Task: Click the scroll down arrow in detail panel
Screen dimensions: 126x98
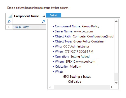Action: (x=116, y=83)
